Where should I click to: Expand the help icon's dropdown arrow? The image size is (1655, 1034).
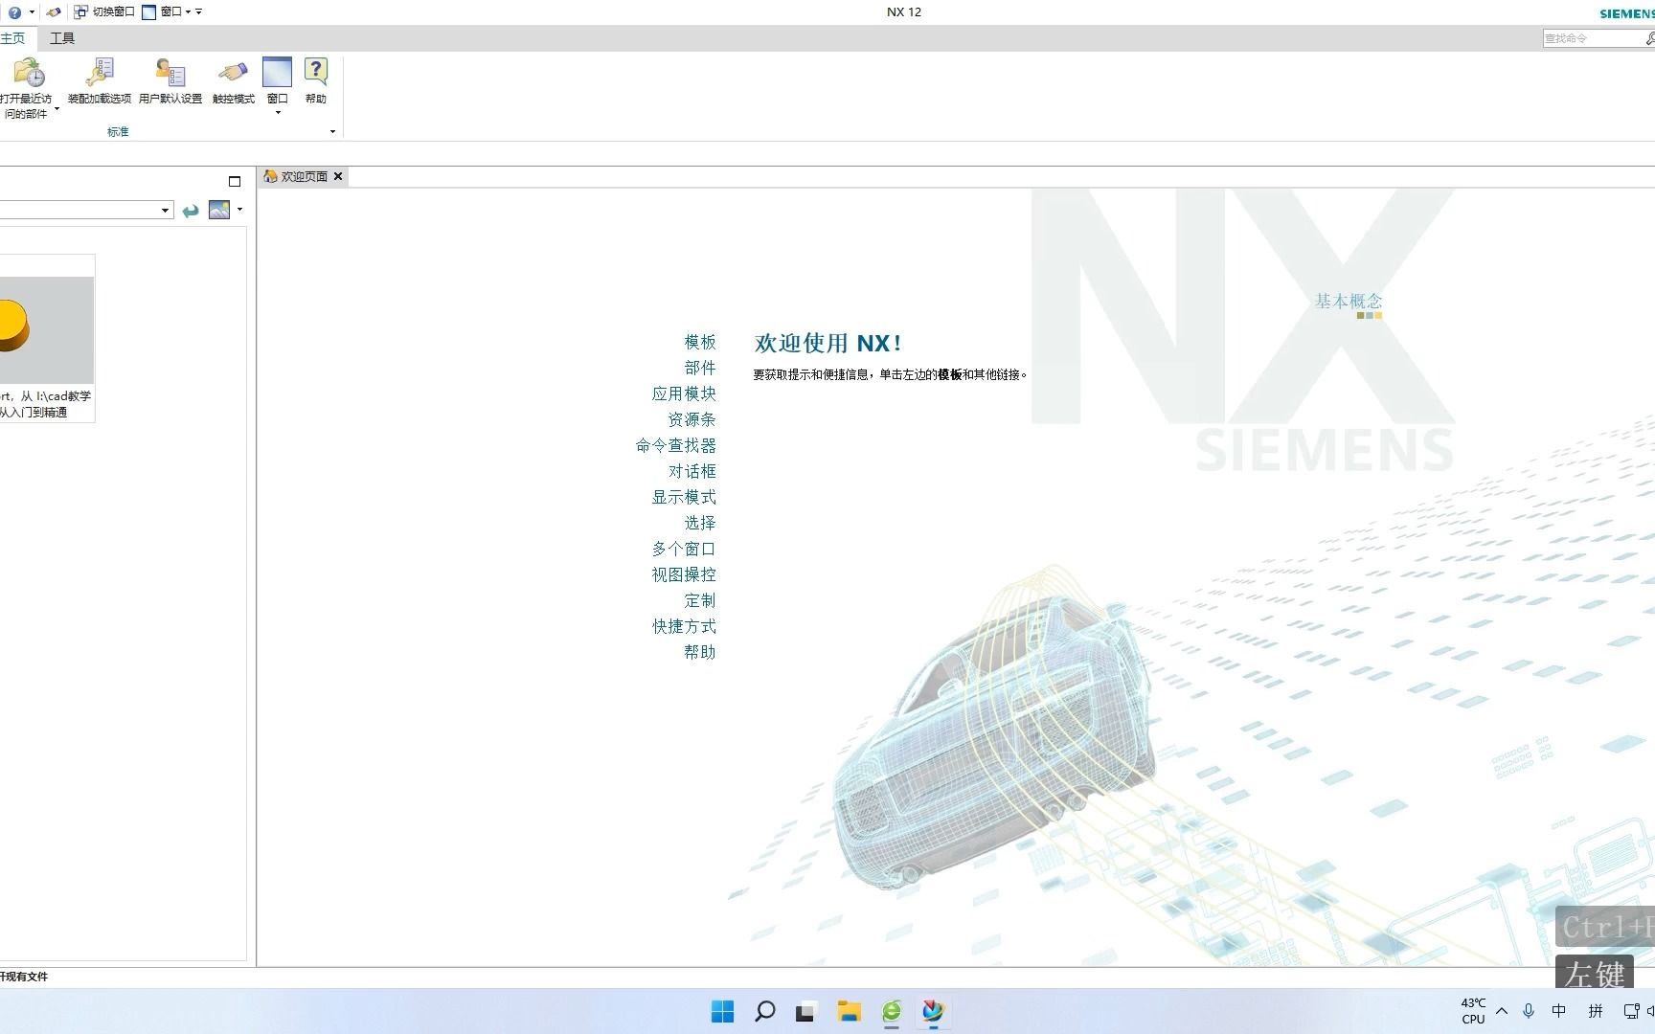click(32, 12)
